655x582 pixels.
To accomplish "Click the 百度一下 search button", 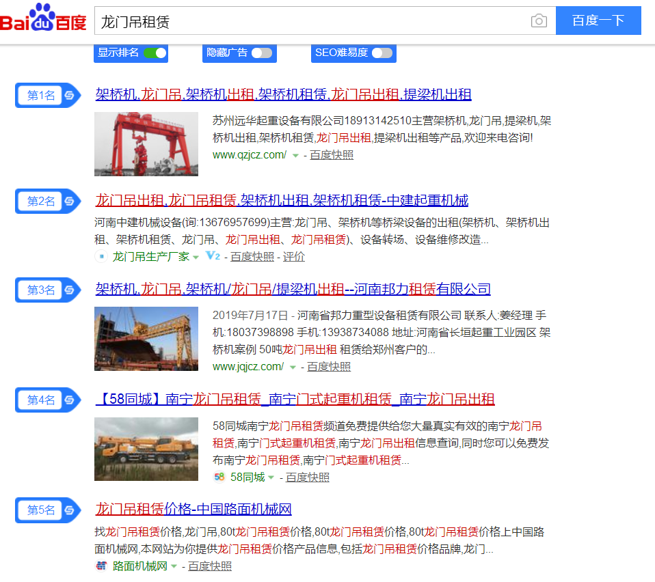I will [598, 20].
